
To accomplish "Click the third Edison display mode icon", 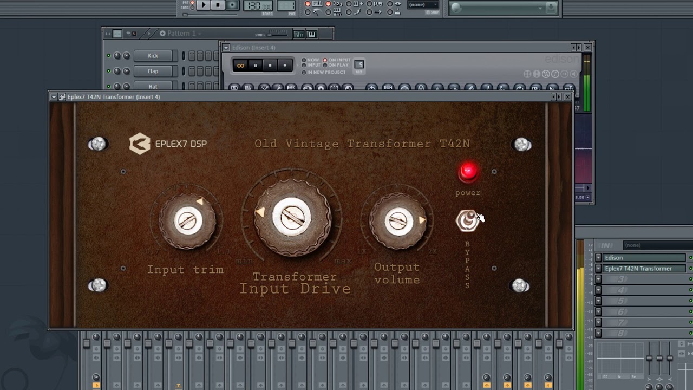I will point(546,74).
